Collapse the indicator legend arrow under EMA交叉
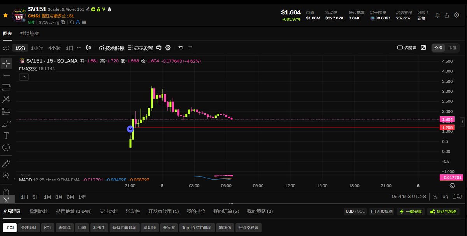The width and height of the screenshot is (467, 236). click(x=24, y=77)
